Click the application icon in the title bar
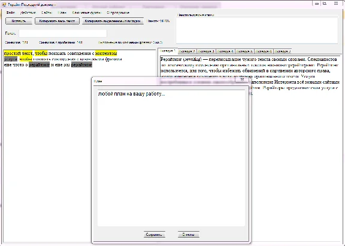This screenshot has width=345, height=246. 4,4
